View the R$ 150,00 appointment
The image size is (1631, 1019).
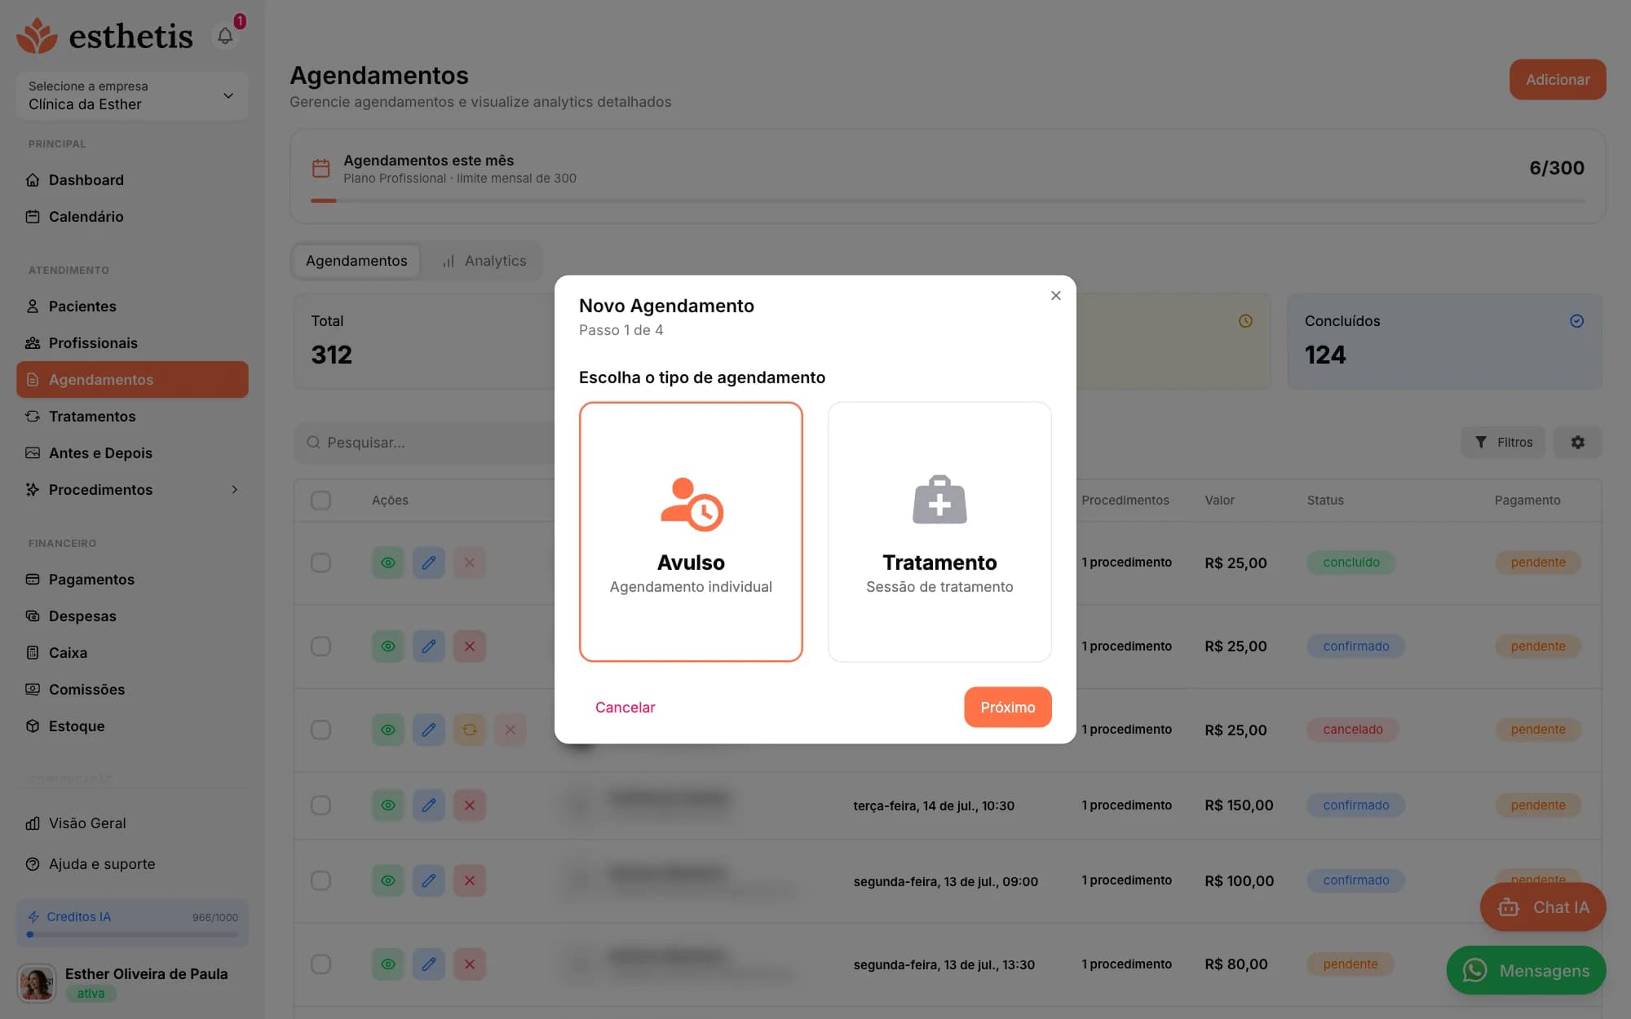[x=388, y=805]
